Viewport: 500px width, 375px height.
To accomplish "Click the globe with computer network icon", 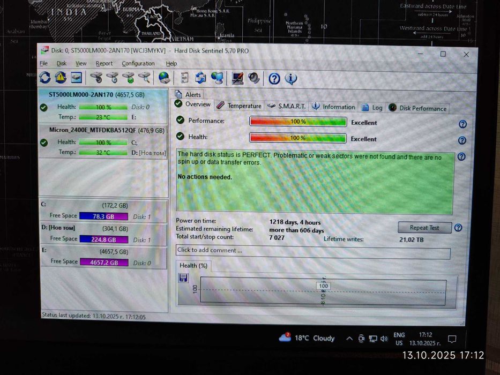I will tap(217, 78).
